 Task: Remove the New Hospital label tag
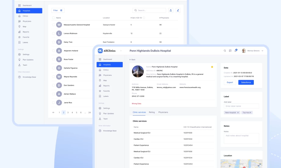(238, 113)
